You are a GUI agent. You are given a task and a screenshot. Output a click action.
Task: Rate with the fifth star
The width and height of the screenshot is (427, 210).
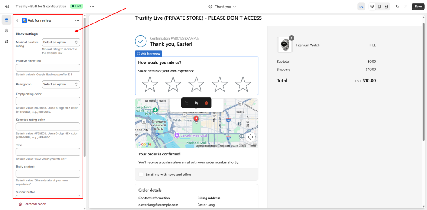click(x=243, y=84)
